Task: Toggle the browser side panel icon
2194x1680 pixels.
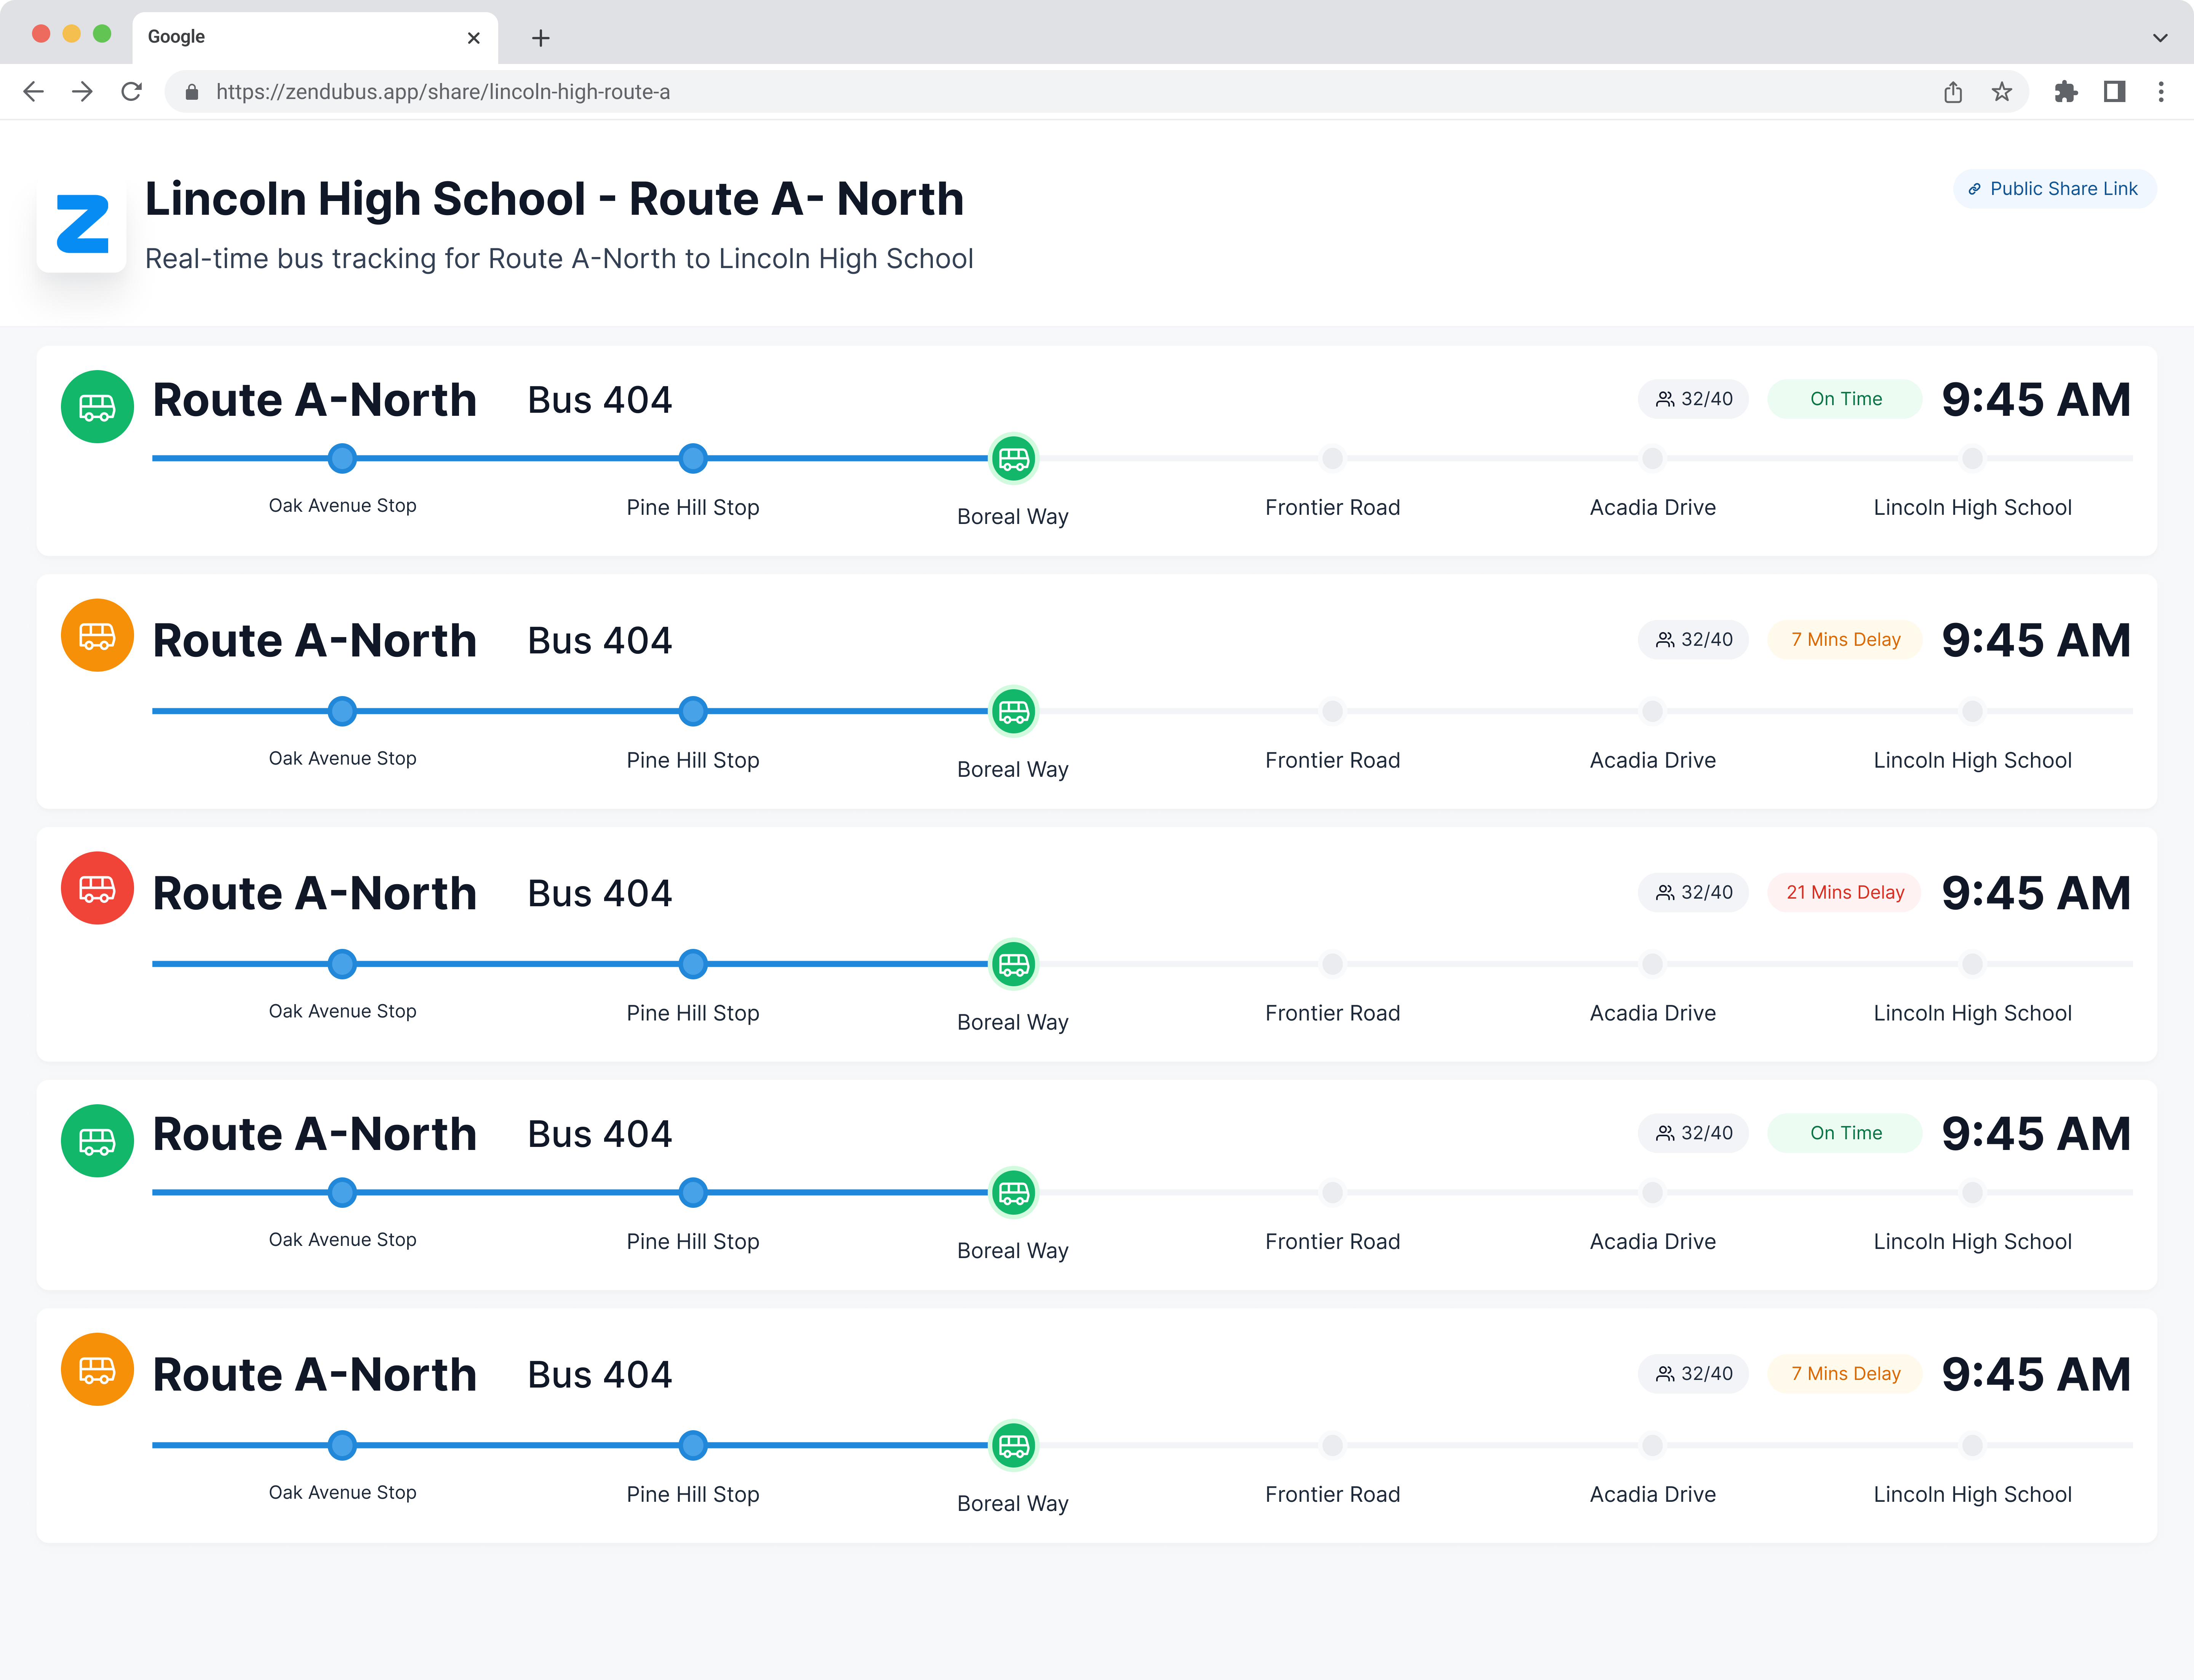Action: coord(2114,92)
